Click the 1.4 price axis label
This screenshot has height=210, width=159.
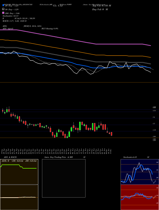pyautogui.click(x=154, y=117)
